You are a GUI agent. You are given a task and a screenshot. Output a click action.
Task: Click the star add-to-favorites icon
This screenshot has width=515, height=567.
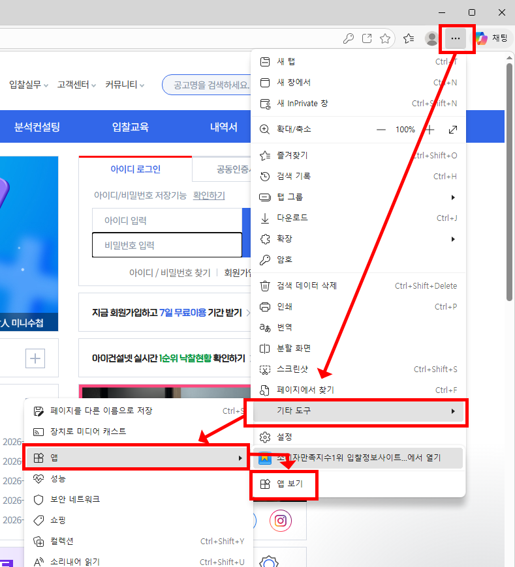385,38
